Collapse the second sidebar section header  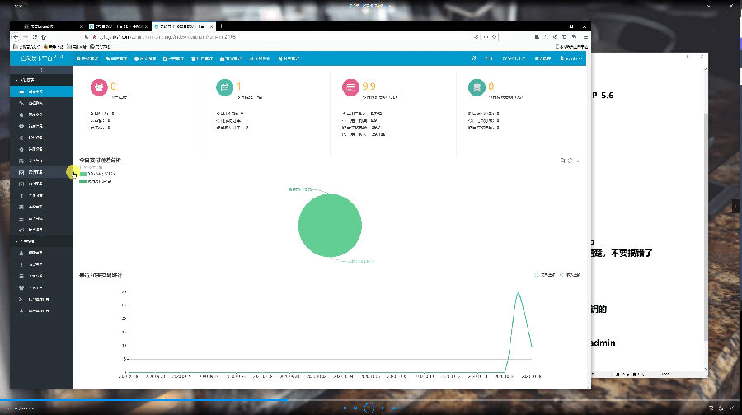point(28,240)
